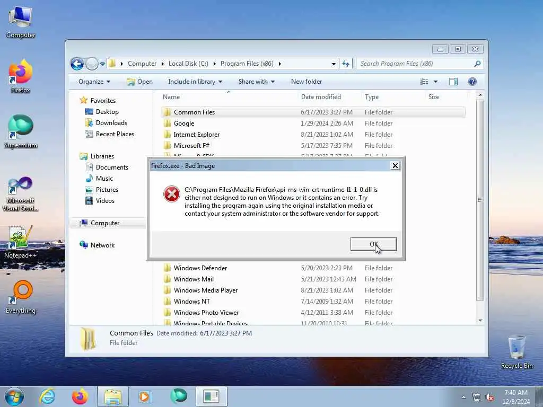Show hidden tray icons arrow
543x407 pixels.
(x=463, y=397)
